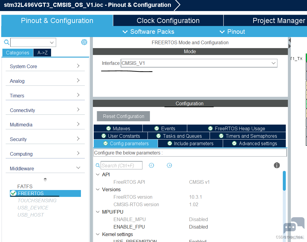Click the ENABLE_FPU Disabled value
This screenshot has height=242, width=307.
click(x=198, y=227)
